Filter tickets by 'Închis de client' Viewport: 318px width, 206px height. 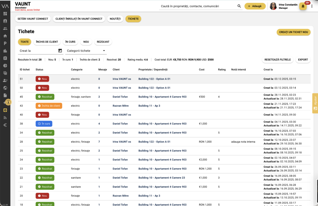pos(47,42)
